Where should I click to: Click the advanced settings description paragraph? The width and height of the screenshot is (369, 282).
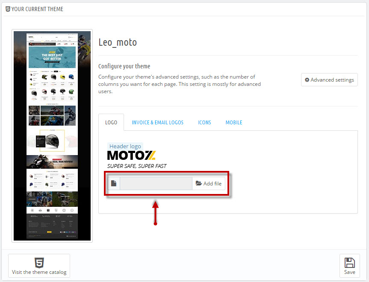pos(180,84)
